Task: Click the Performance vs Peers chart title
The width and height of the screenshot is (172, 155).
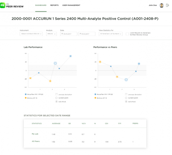Action: (105, 47)
